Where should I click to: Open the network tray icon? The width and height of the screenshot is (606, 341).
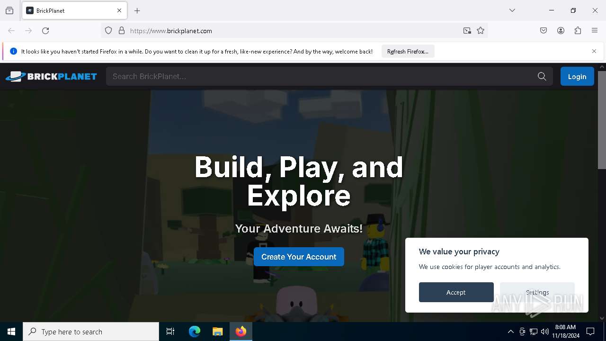(534, 332)
